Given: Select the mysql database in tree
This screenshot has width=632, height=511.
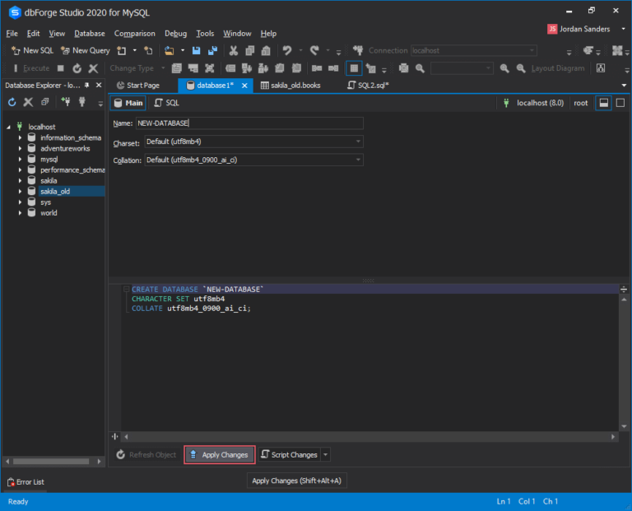Looking at the screenshot, I should coord(49,159).
